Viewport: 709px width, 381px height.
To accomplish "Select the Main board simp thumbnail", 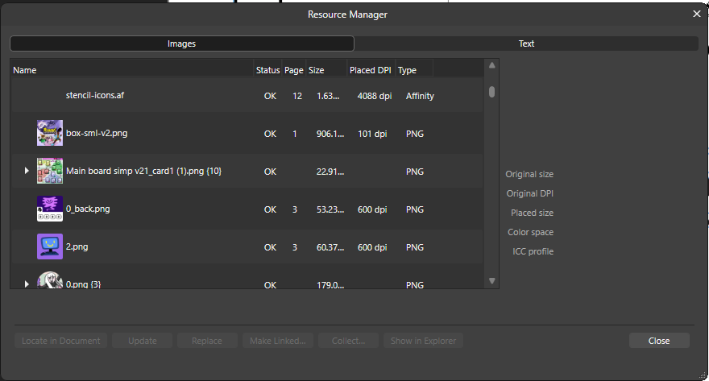I will point(50,171).
